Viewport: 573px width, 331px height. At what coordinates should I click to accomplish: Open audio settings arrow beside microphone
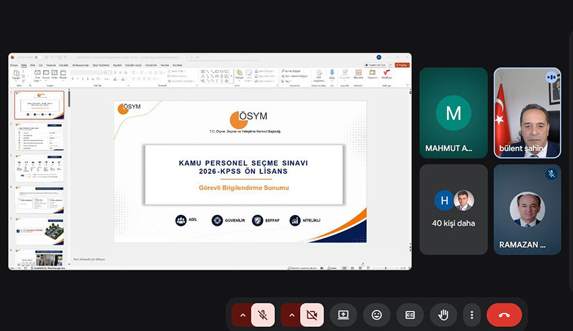pyautogui.click(x=243, y=315)
